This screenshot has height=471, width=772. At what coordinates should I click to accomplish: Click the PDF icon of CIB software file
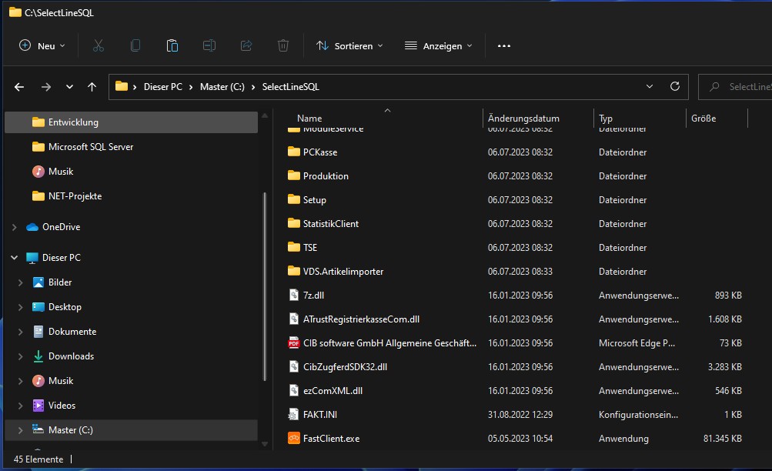click(x=294, y=342)
